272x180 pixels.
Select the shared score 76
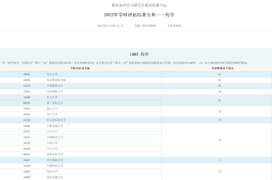click(x=219, y=140)
